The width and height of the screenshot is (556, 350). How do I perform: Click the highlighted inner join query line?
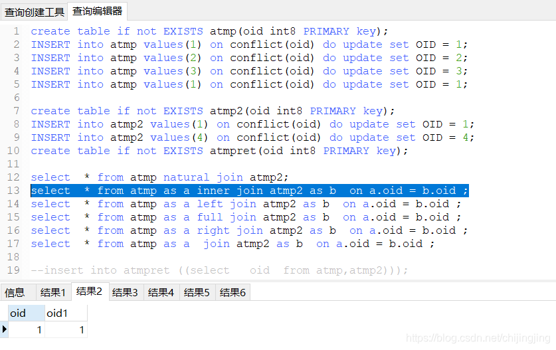coord(250,191)
